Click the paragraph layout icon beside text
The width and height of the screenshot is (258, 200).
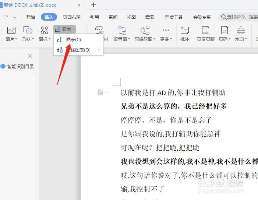100,92
